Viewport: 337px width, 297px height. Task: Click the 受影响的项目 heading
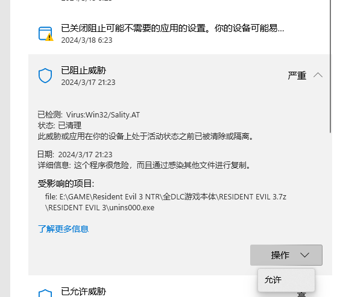[66, 184]
